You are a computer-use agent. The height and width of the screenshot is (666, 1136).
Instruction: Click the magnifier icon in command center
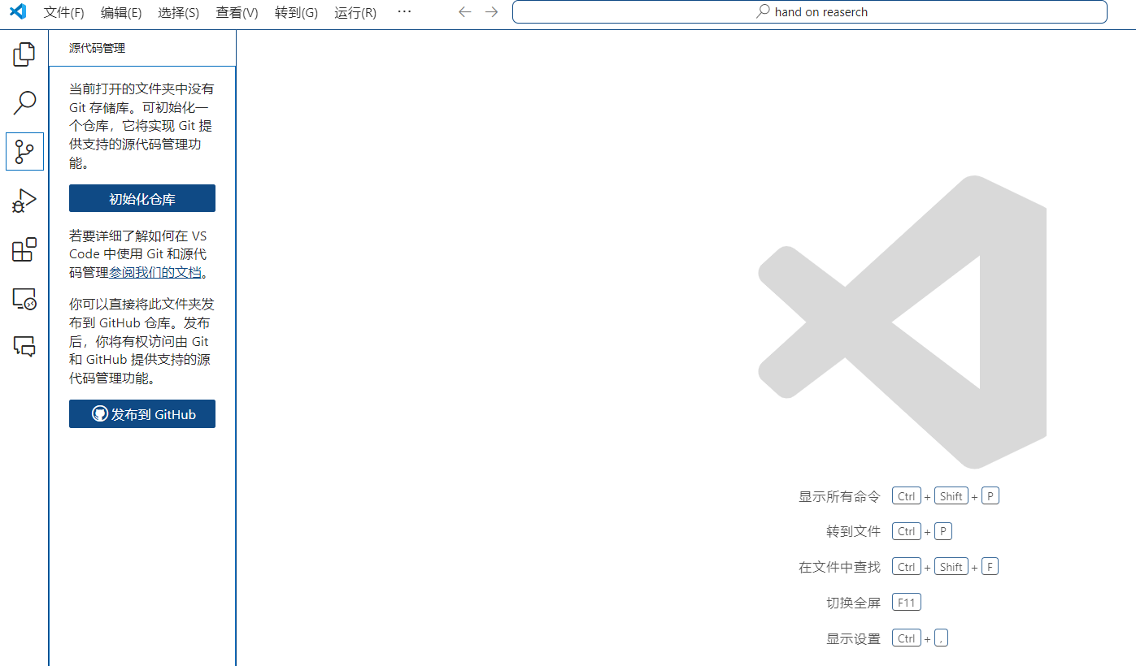point(763,12)
